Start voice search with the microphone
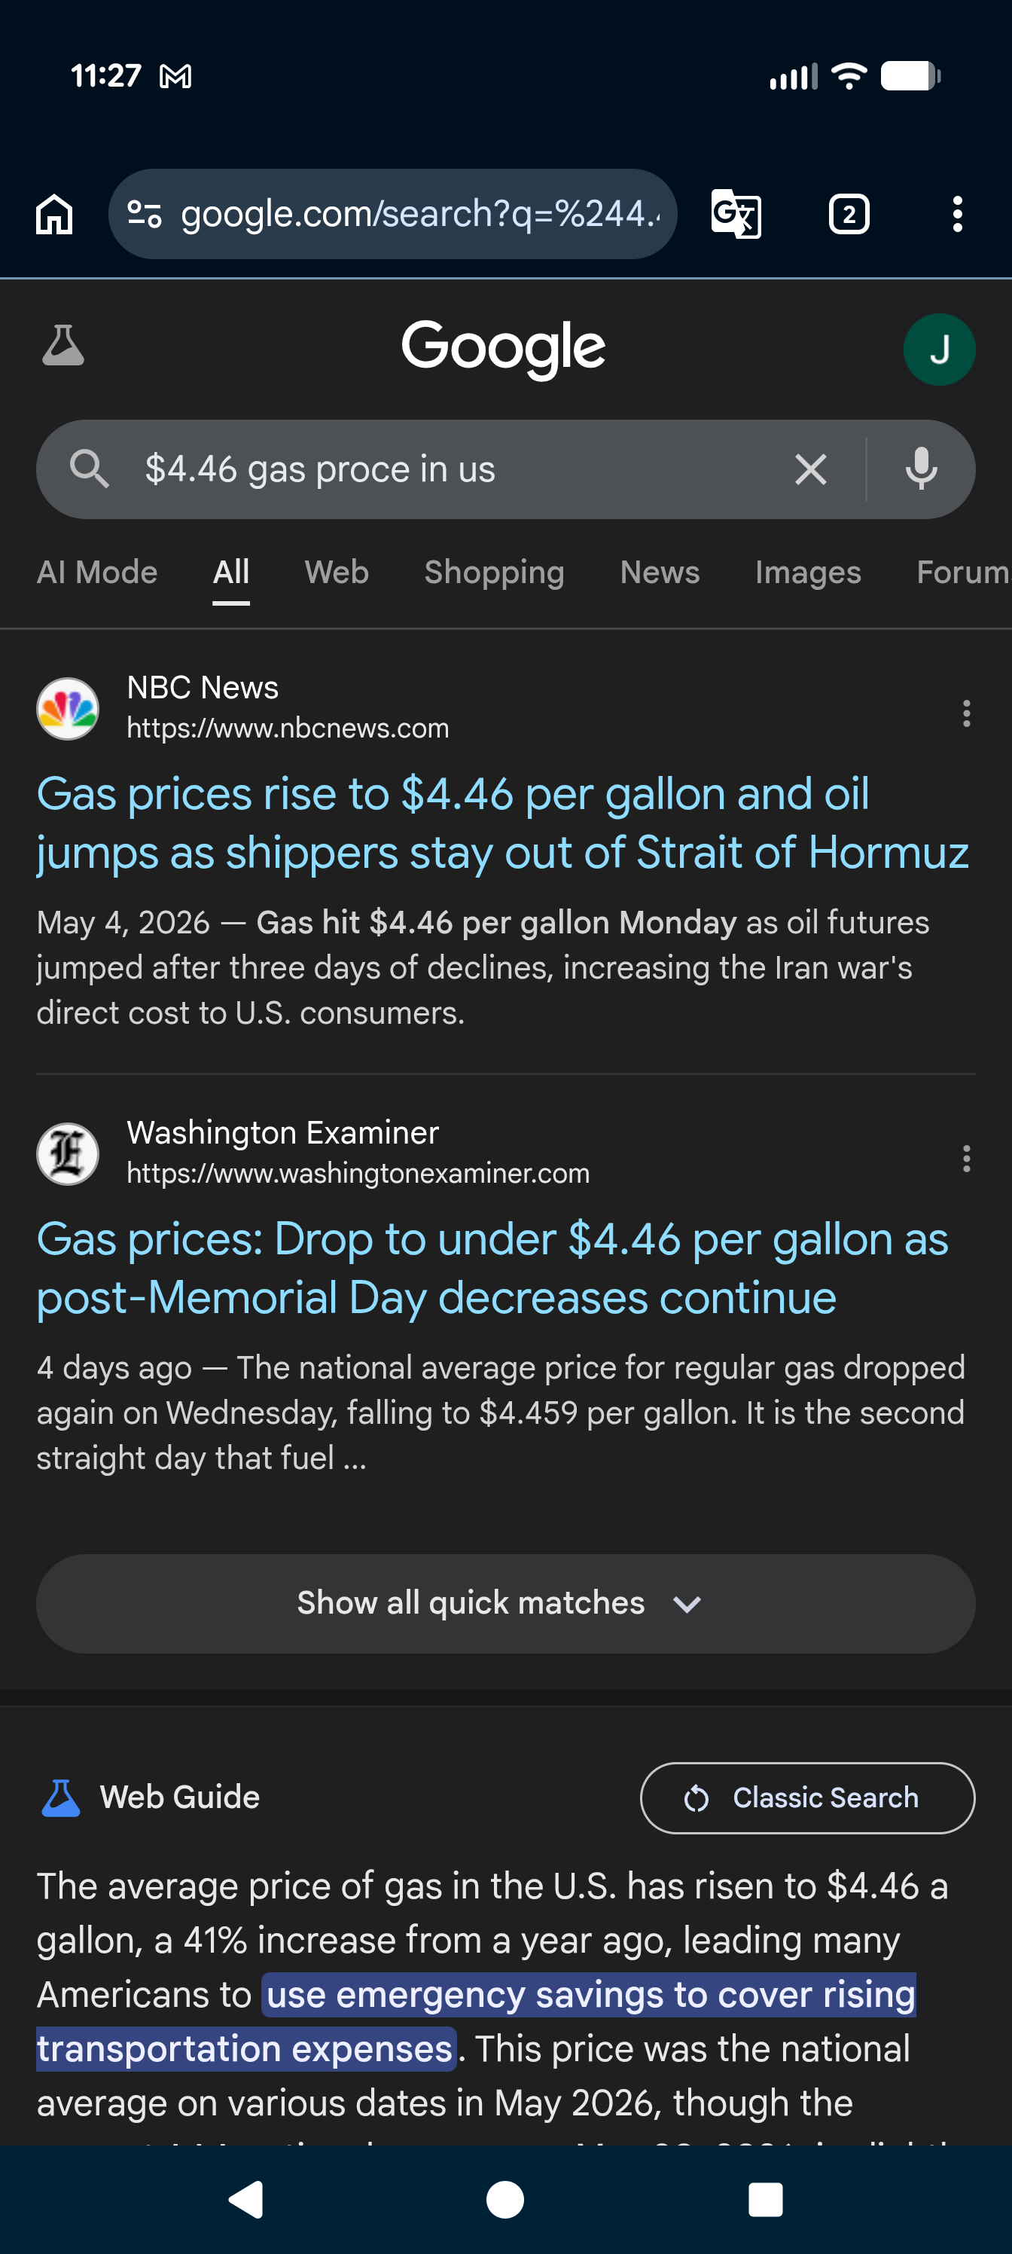The image size is (1012, 2254). (921, 470)
